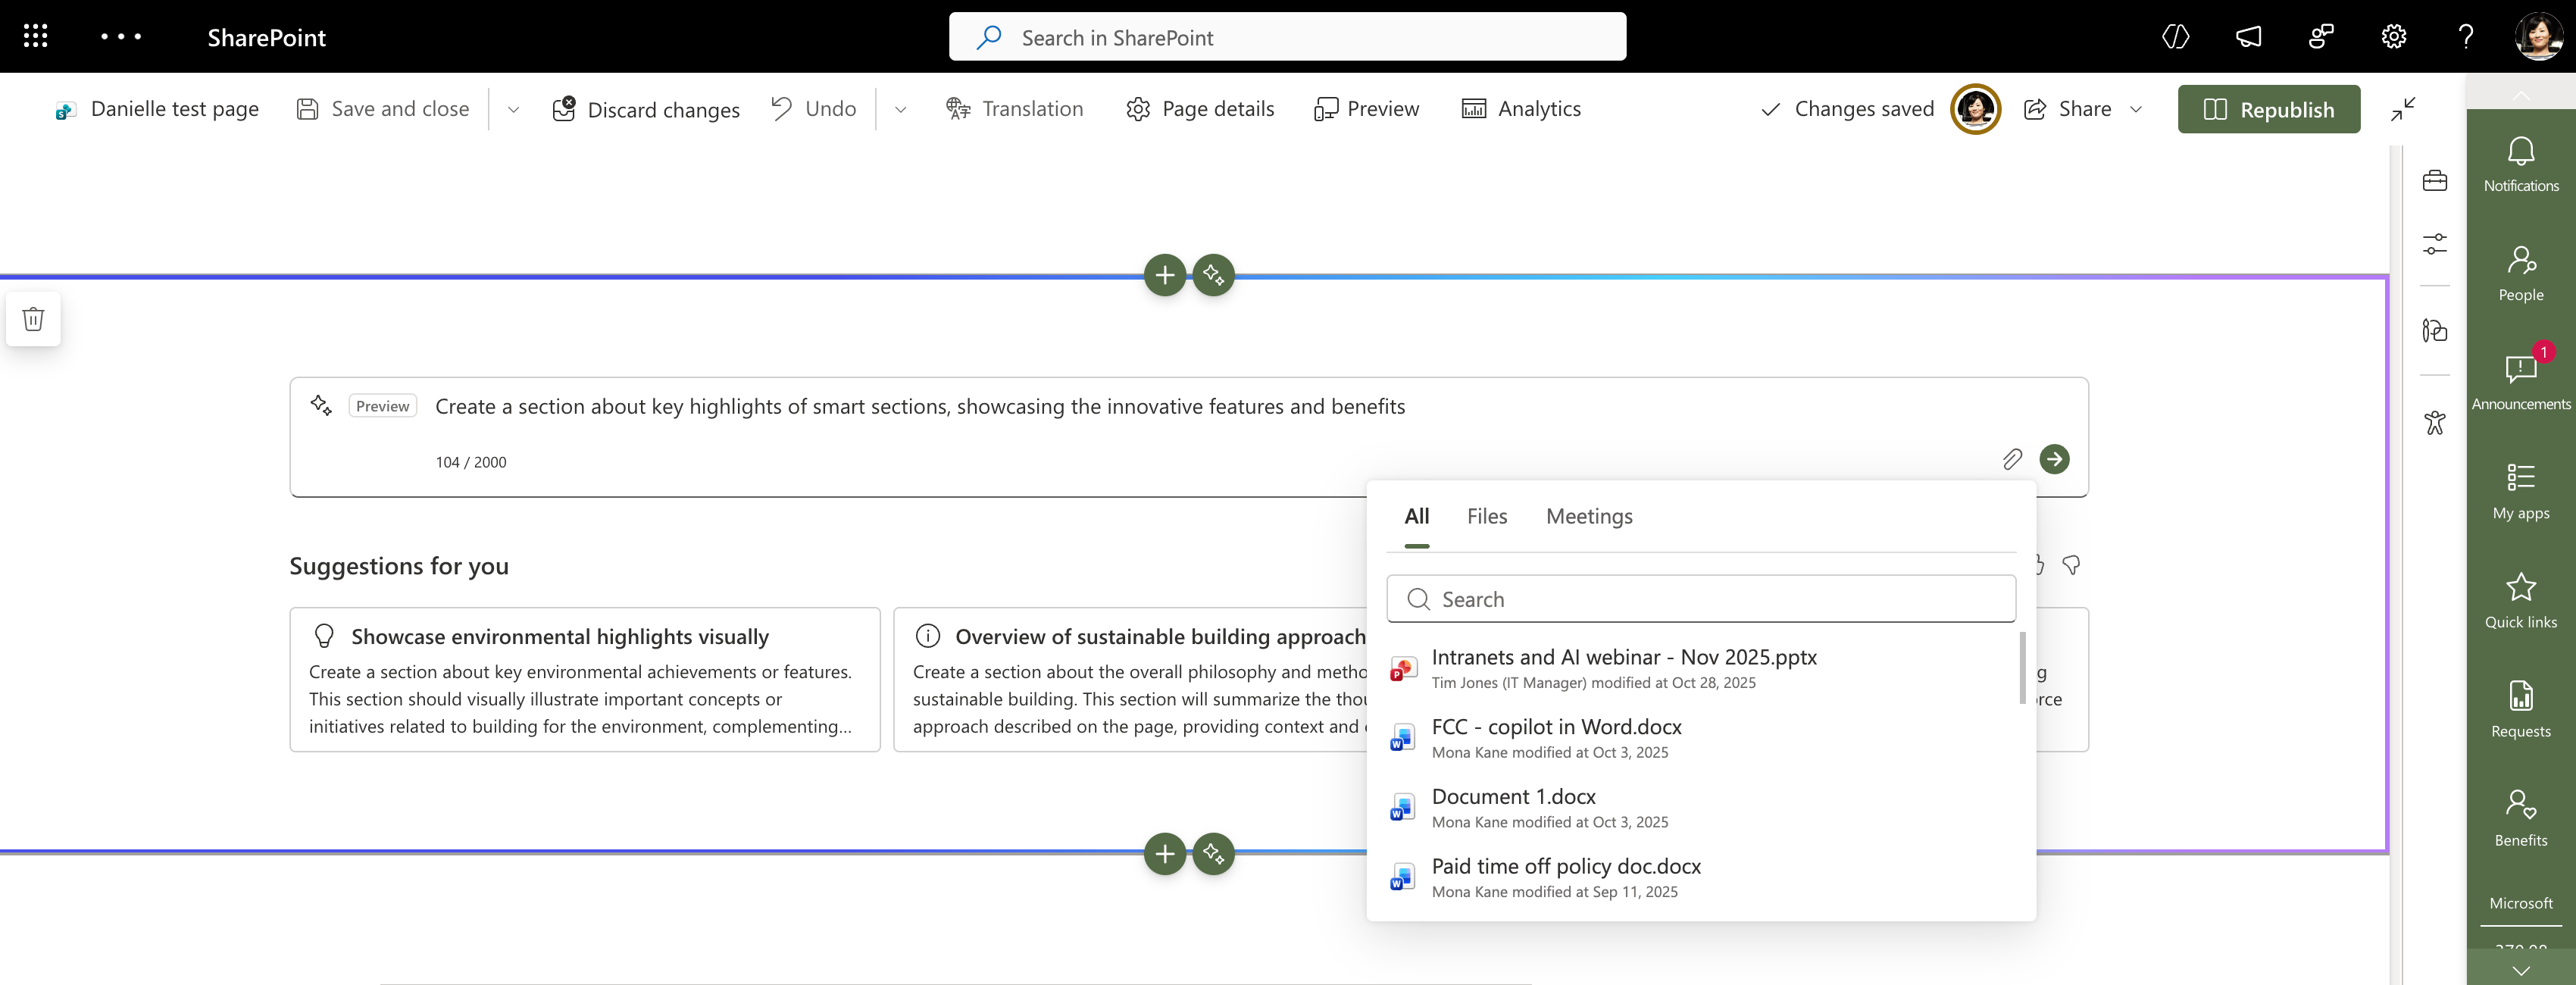Click the thumbs down feedback icon
The height and width of the screenshot is (985, 2576).
2071,565
